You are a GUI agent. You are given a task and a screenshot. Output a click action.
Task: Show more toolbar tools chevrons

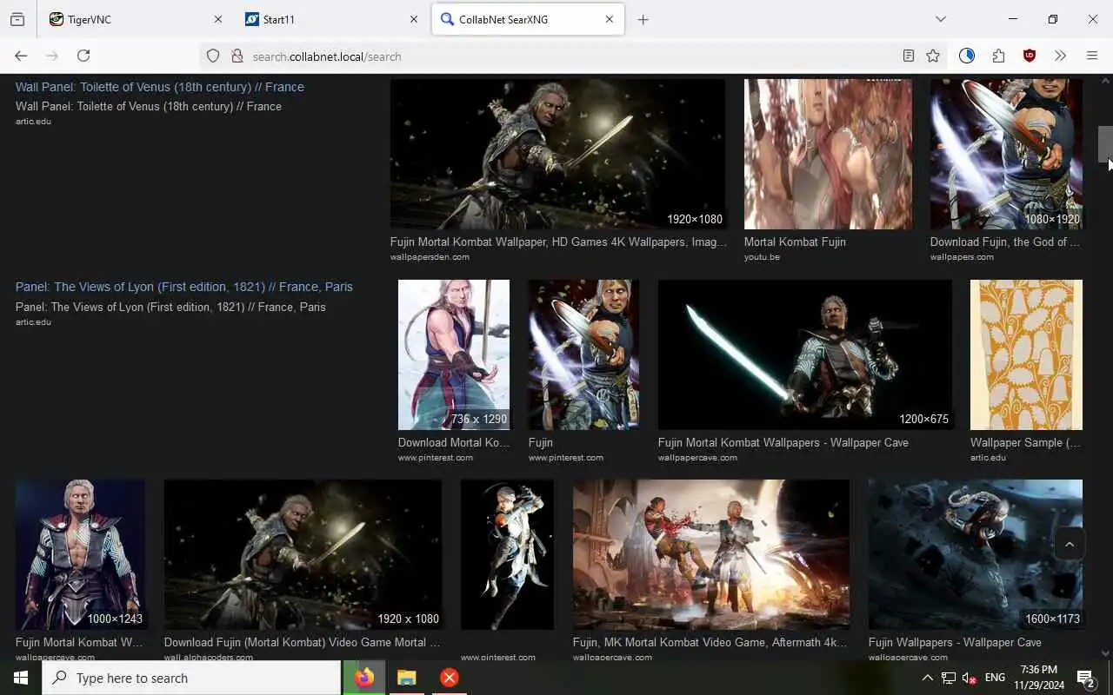1060,56
